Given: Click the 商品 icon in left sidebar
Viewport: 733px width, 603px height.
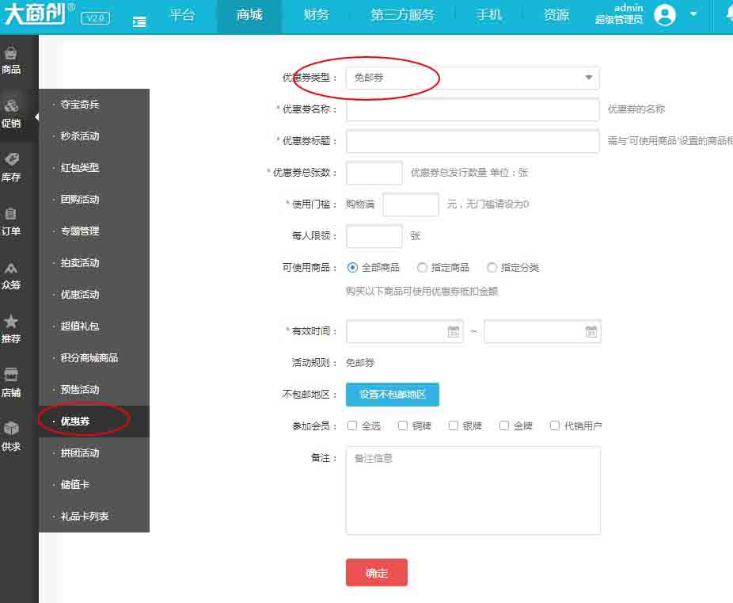Looking at the screenshot, I should pos(11,54).
